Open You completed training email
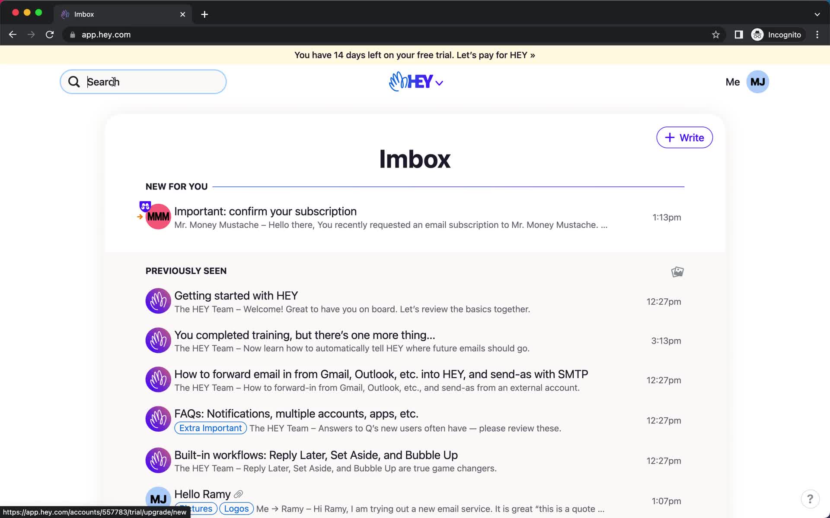 click(x=413, y=341)
